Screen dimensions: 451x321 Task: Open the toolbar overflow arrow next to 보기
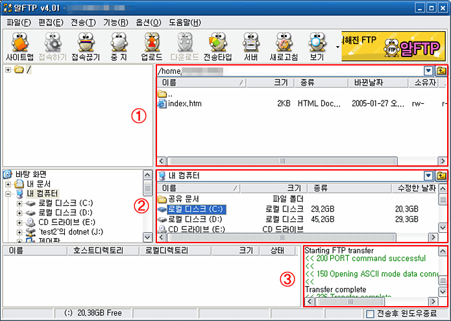(337, 47)
